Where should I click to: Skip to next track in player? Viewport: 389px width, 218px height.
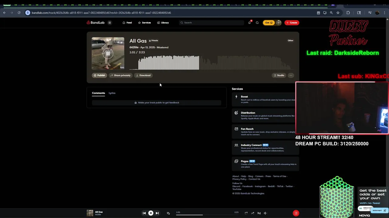pos(157,213)
